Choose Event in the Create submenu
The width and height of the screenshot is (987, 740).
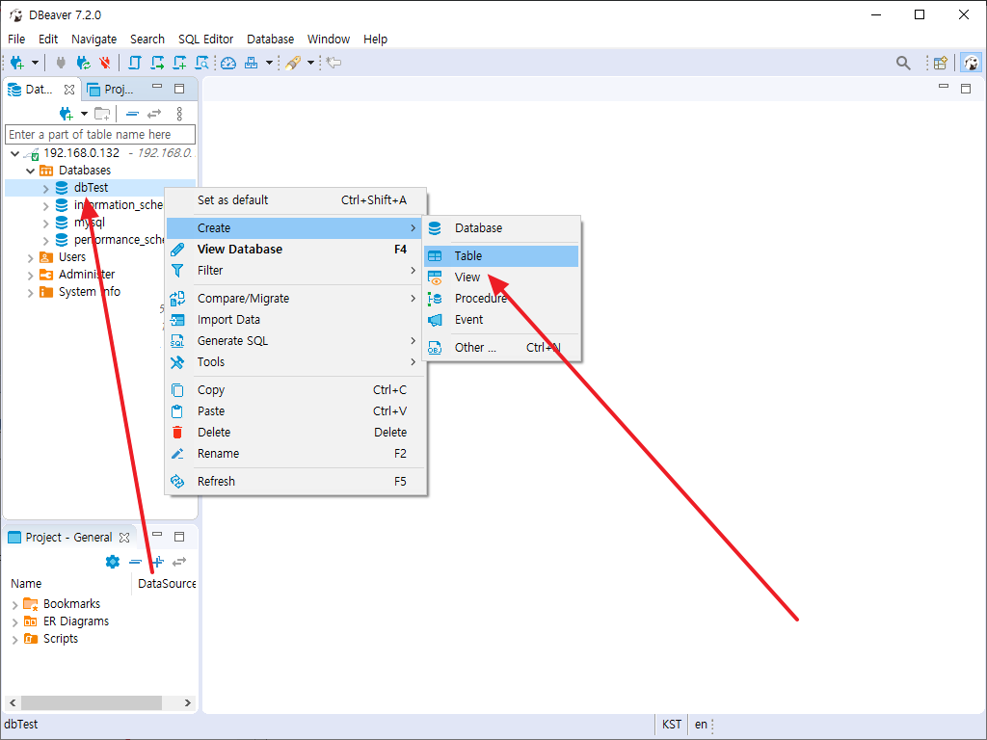(x=501, y=320)
